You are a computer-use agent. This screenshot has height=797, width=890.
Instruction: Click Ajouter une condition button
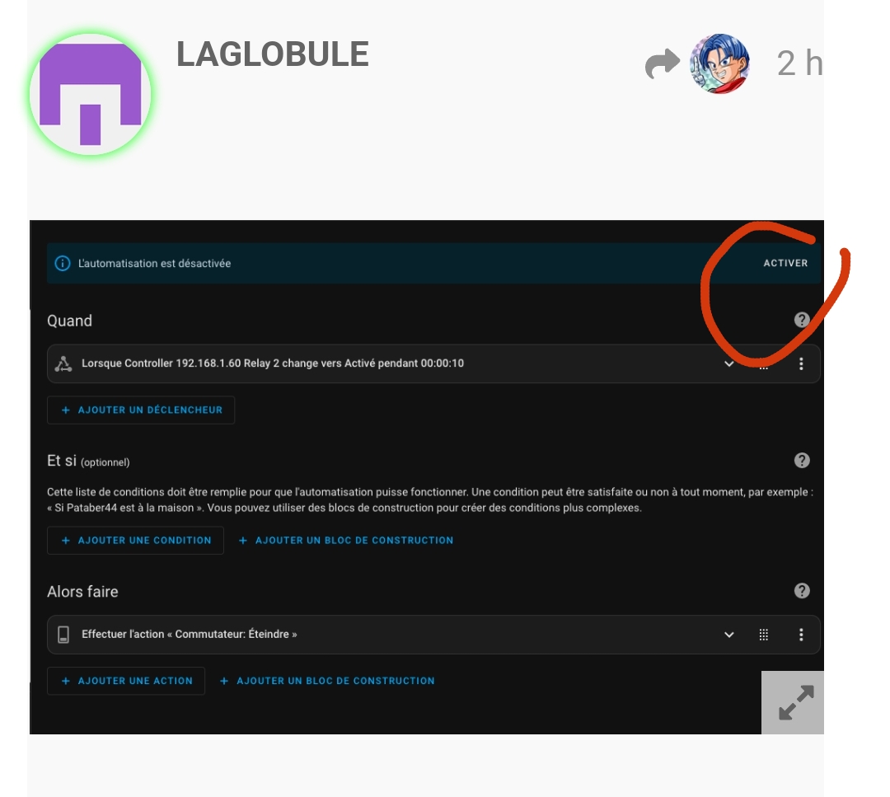click(x=135, y=541)
